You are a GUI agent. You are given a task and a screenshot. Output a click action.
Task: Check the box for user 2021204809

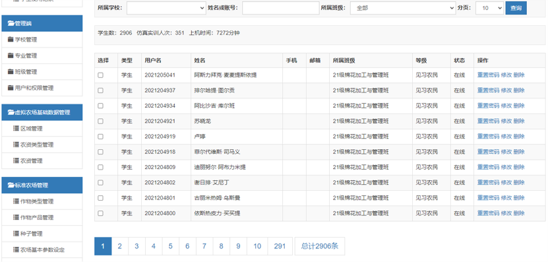coord(101,168)
